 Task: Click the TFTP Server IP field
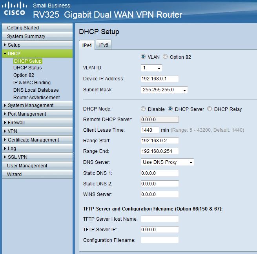point(160,230)
